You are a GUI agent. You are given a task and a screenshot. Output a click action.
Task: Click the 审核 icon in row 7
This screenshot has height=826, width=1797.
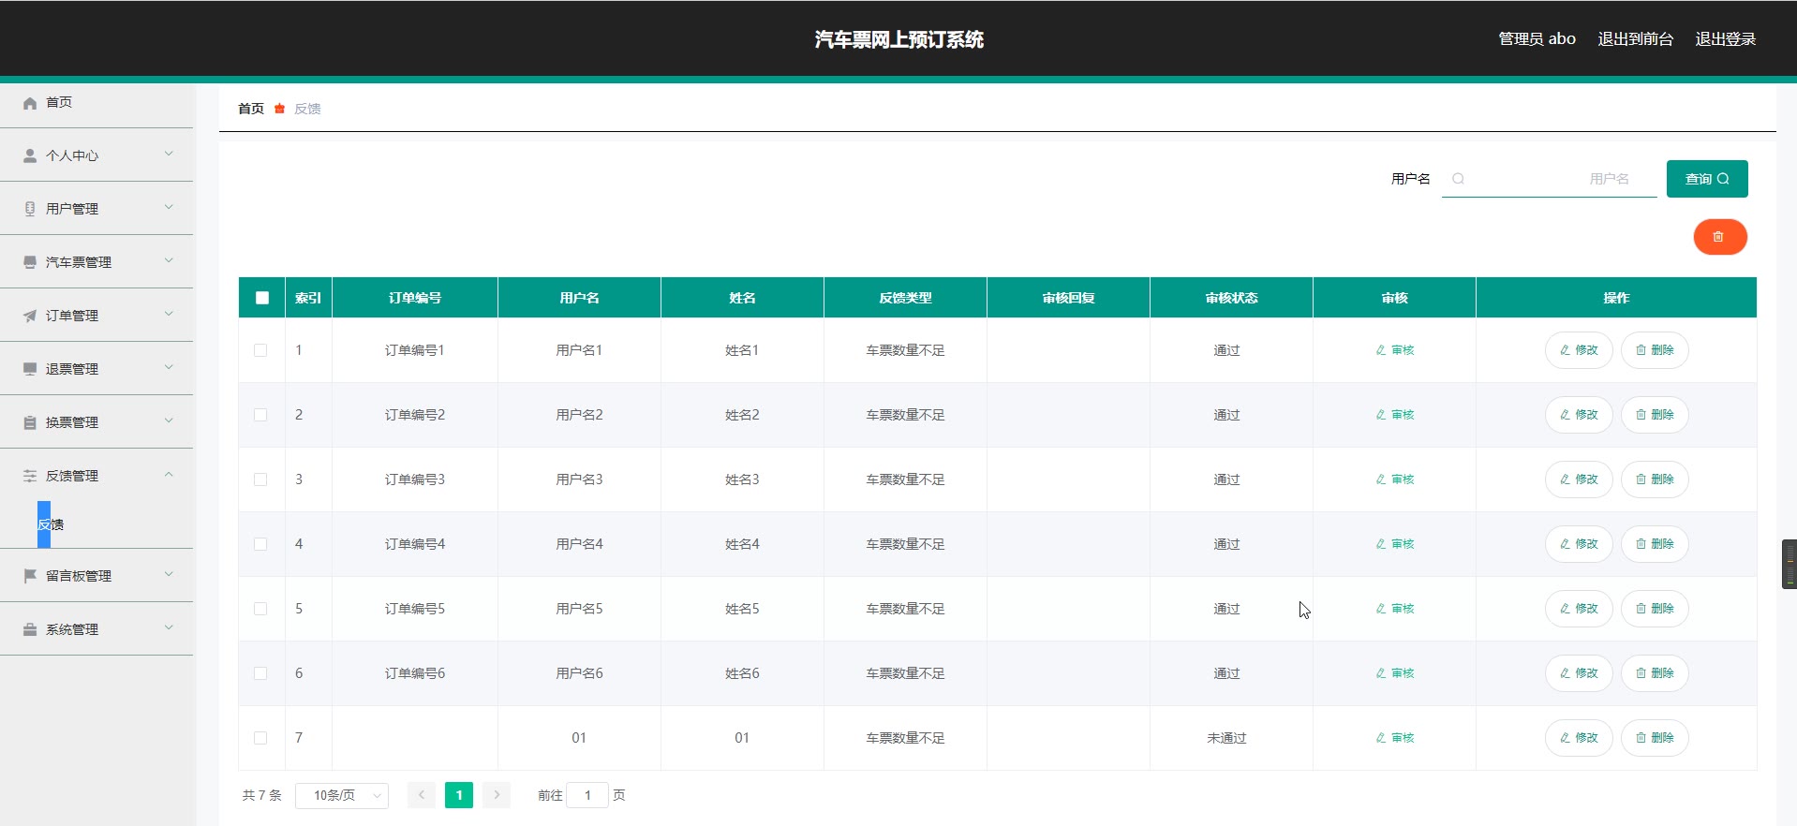[x=1380, y=738]
